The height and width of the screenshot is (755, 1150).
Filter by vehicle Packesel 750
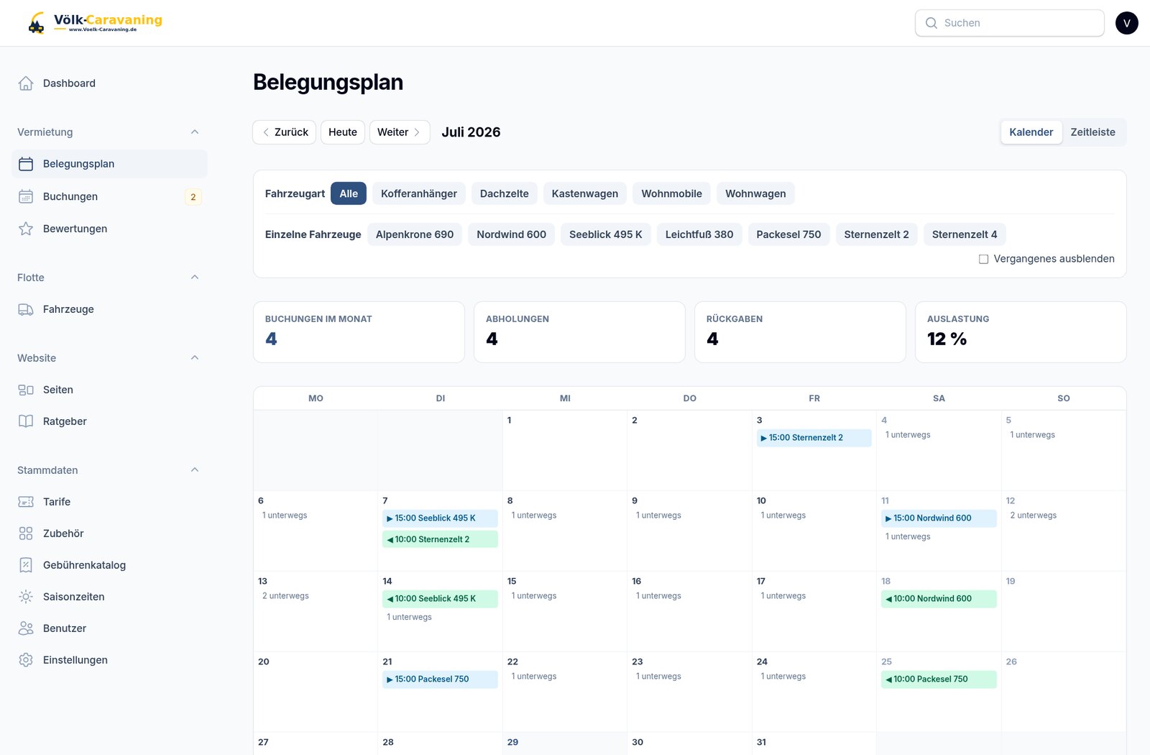[788, 234]
